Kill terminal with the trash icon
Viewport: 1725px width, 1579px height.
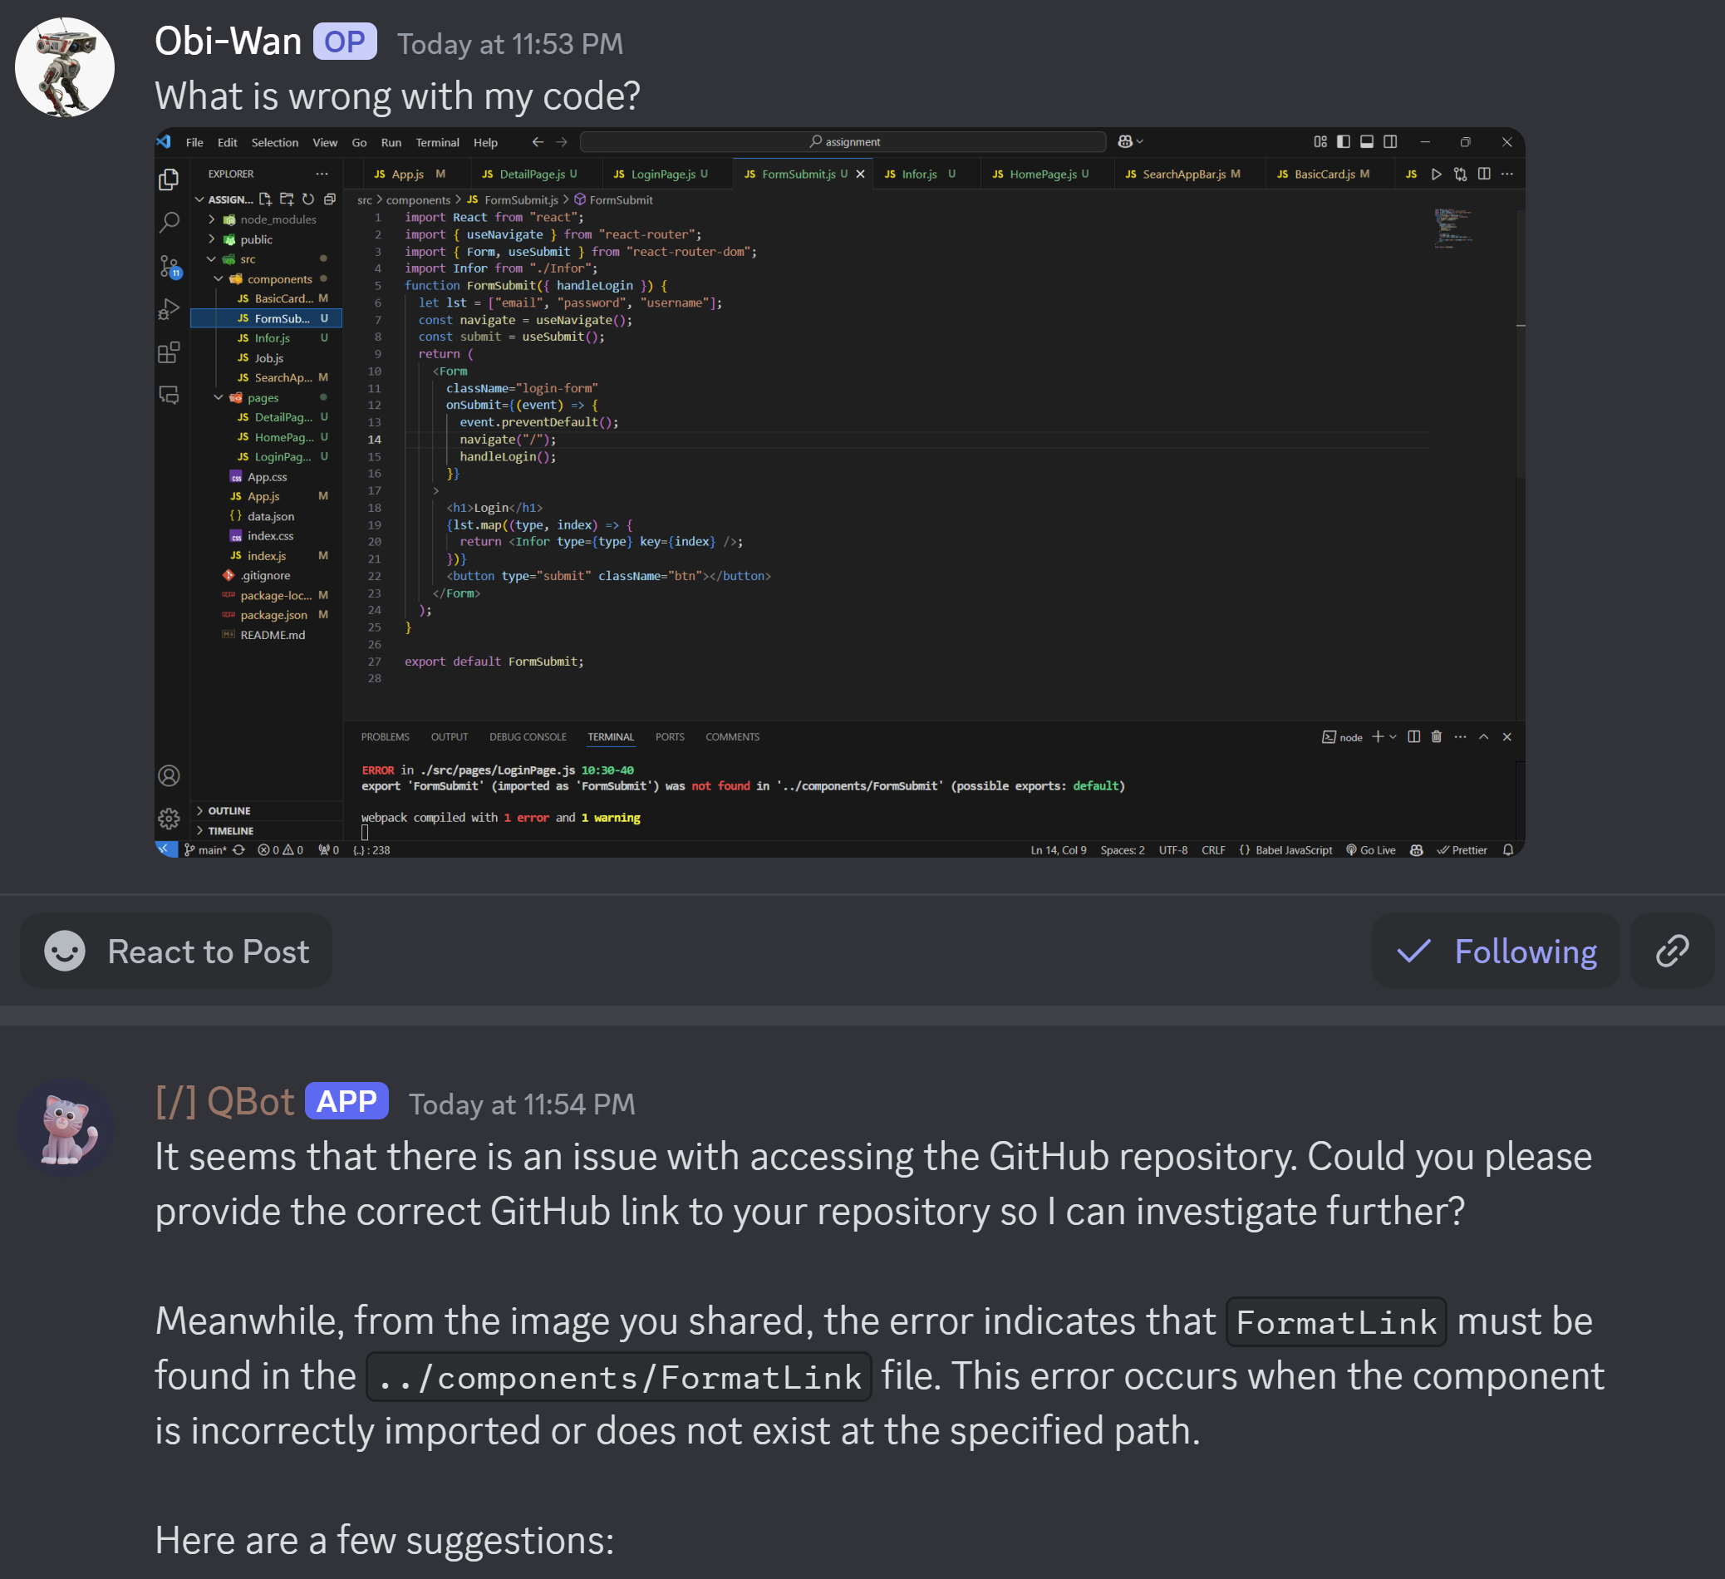coord(1437,737)
